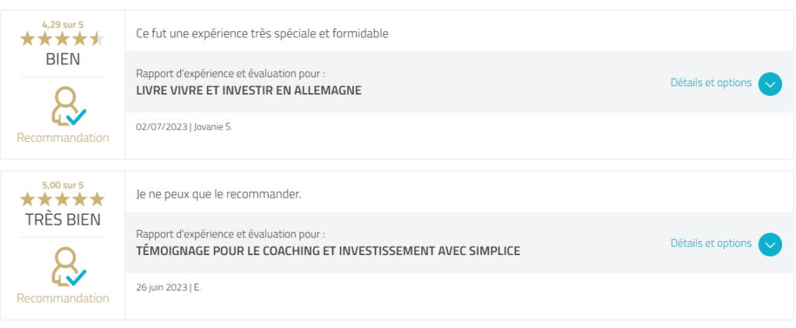Image resolution: width=796 pixels, height=328 pixels.
Task: Click review text 'Je ne peux que le recommander'
Action: click(218, 194)
